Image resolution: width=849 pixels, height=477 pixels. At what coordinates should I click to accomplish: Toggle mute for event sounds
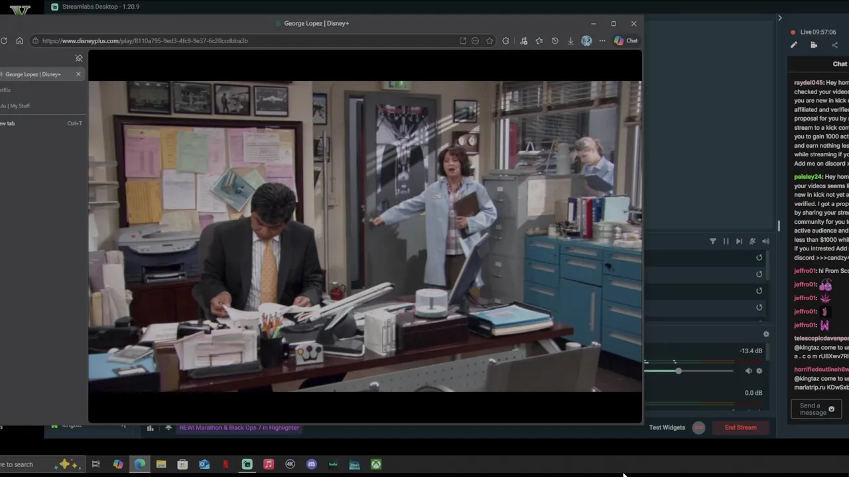click(752, 241)
